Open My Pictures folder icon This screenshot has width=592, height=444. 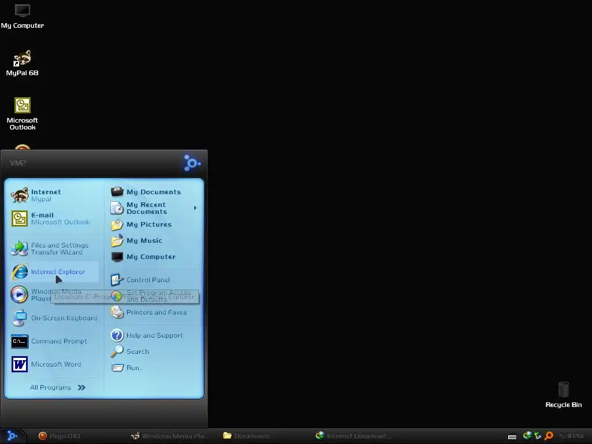pos(117,224)
